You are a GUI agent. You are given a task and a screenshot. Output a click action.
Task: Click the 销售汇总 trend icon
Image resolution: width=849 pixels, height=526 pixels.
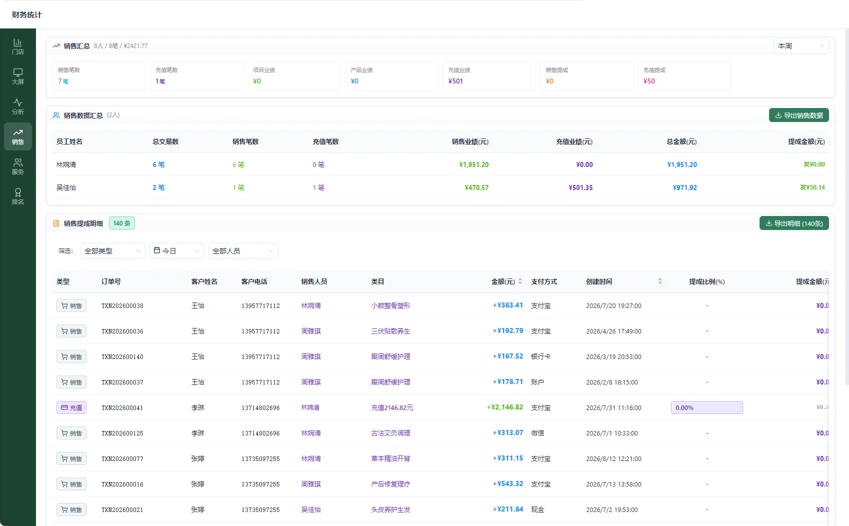(56, 46)
